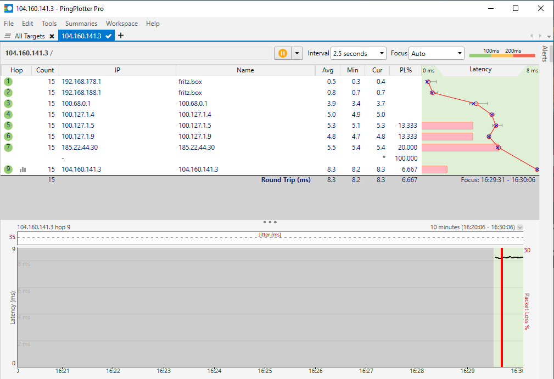Select hop 3 green circle
554x379 pixels.
click(x=8, y=104)
